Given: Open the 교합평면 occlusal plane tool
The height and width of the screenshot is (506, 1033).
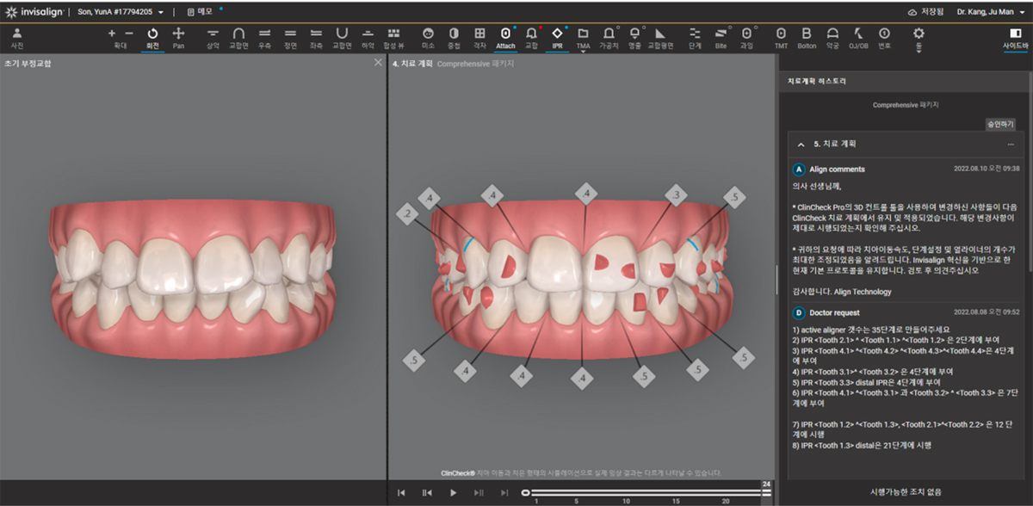Looking at the screenshot, I should [x=661, y=37].
